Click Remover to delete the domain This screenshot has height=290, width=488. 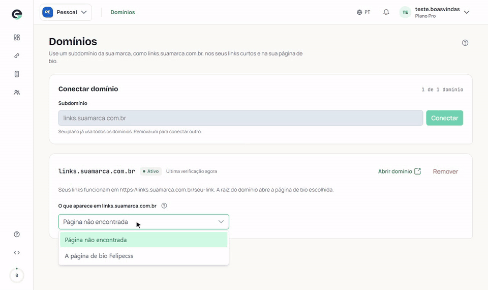(445, 171)
